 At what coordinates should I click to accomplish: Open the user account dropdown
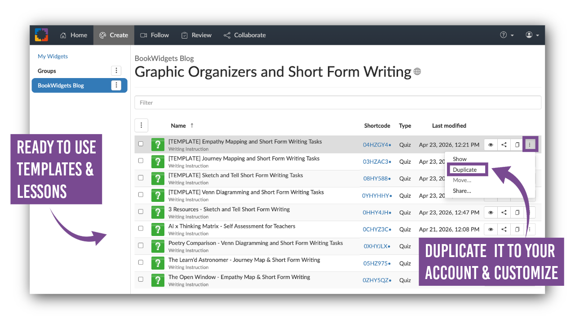click(532, 35)
